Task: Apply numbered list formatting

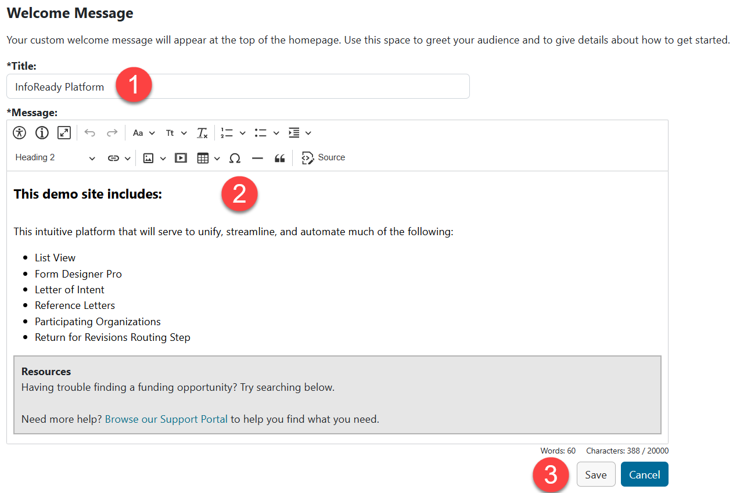Action: click(227, 133)
